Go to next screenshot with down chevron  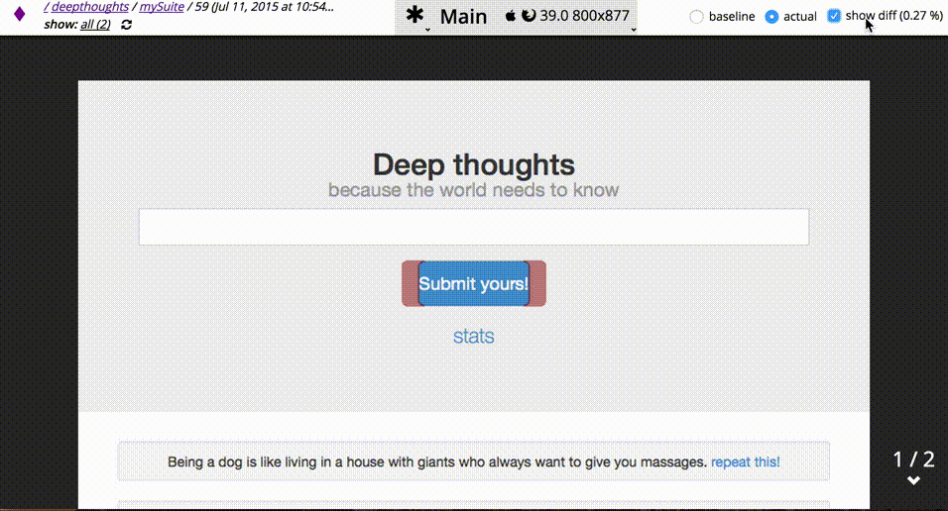pyautogui.click(x=913, y=481)
